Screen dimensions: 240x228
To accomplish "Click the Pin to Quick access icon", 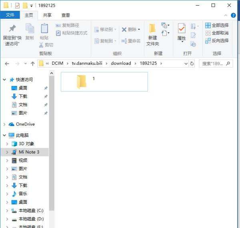I will (x=12, y=28).
